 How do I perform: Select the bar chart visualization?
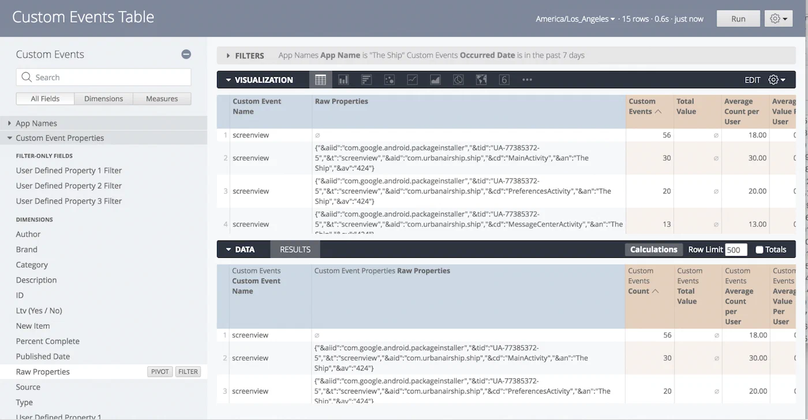pos(343,80)
